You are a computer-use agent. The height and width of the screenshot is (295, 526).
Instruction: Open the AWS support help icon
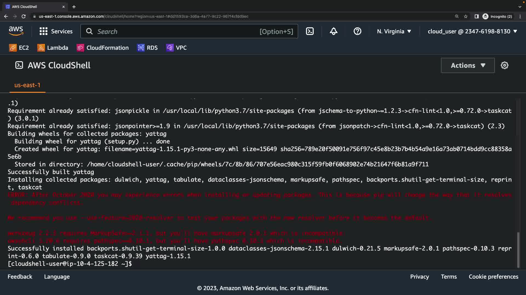click(357, 31)
